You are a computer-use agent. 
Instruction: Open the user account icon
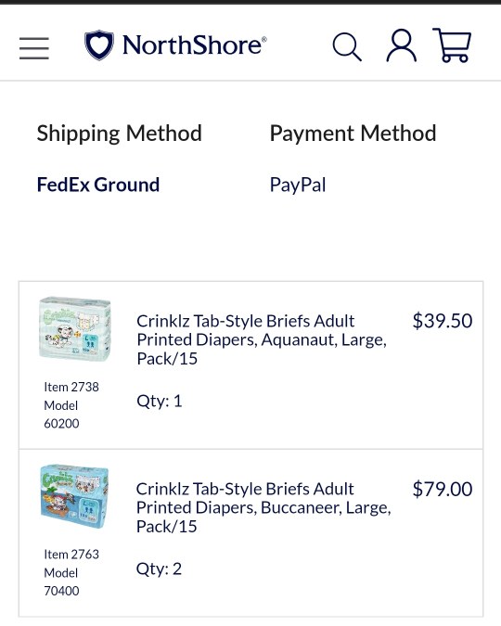click(x=401, y=45)
